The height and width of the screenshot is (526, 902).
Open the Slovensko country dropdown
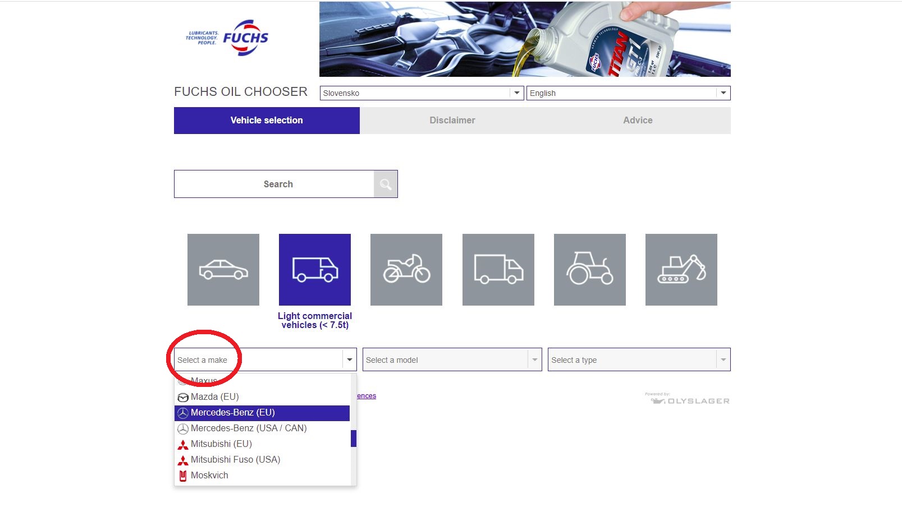tap(422, 93)
